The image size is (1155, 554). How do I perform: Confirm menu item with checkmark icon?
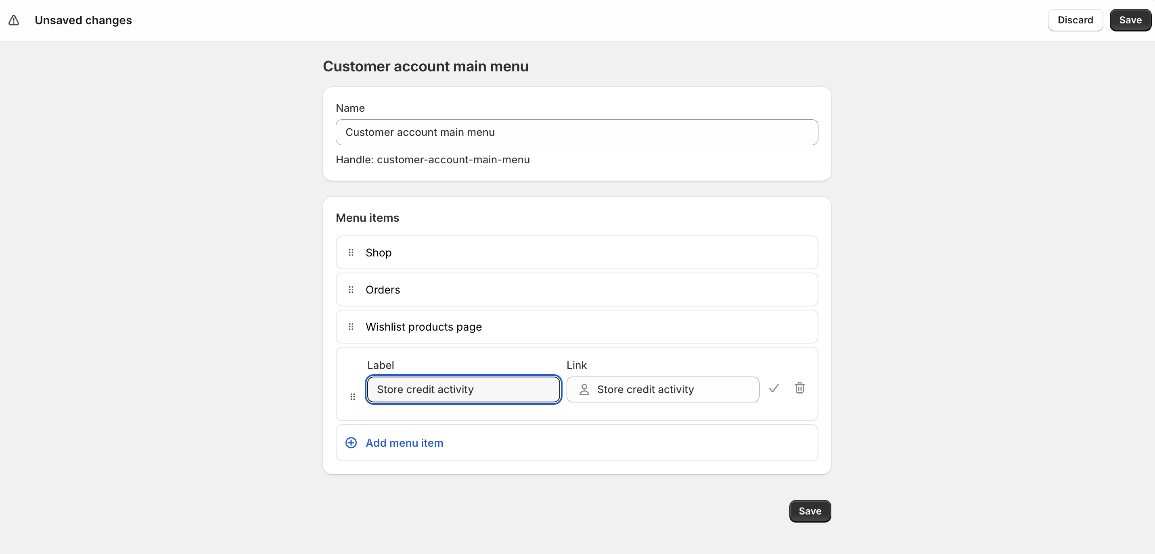coord(774,388)
